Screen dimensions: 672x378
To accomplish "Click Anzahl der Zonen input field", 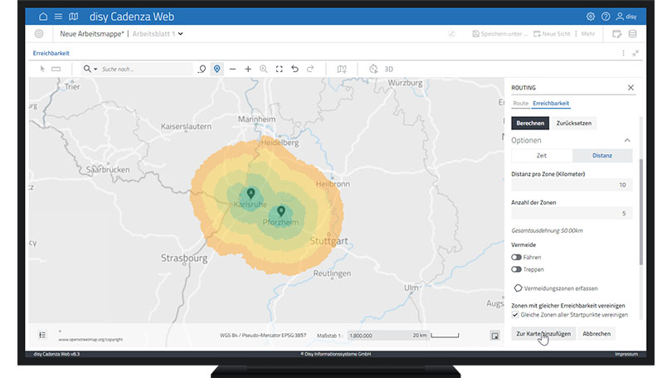I will [x=572, y=213].
